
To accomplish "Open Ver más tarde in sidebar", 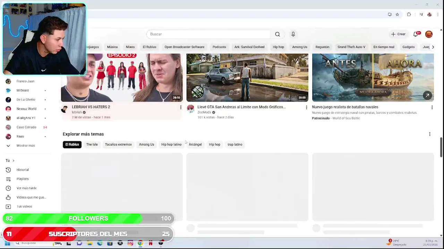I will (x=27, y=188).
